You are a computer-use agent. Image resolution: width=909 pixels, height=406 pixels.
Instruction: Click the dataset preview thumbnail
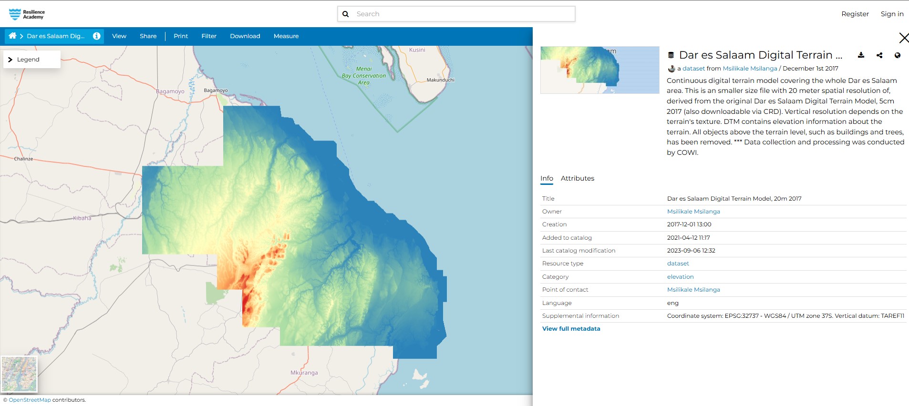[600, 70]
